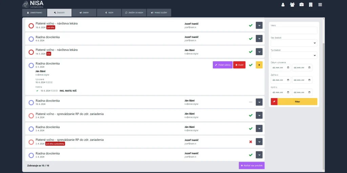Click second Začína o date field
Image resolution: width=347 pixels, height=173 pixels.
(x=302, y=80)
